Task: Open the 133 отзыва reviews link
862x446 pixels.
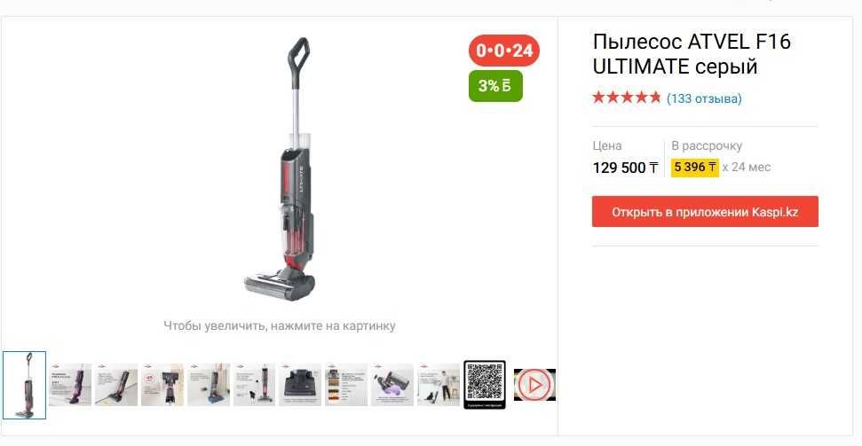Action: tap(704, 99)
